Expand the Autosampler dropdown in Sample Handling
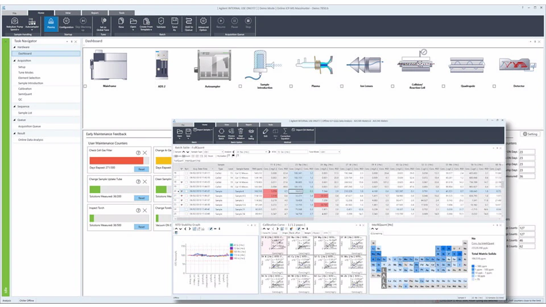This screenshot has height=307, width=546. [32, 23]
